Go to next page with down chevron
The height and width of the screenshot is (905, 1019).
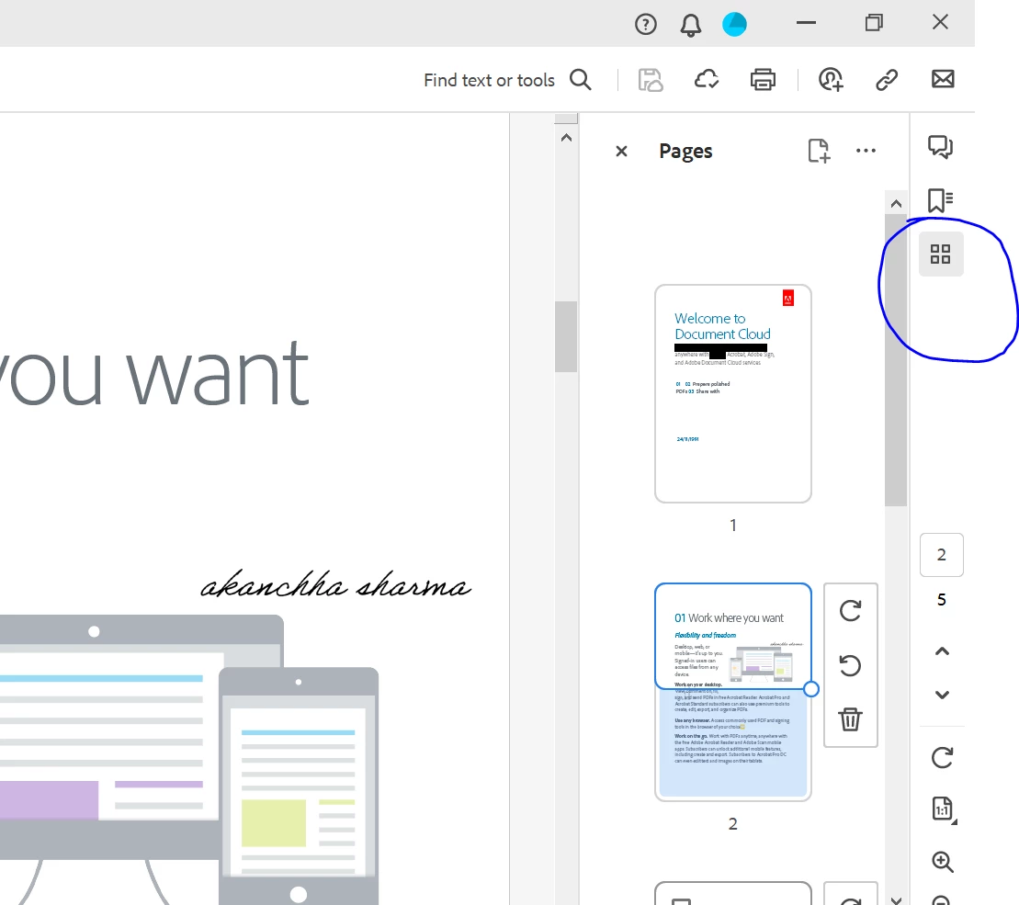tap(942, 695)
